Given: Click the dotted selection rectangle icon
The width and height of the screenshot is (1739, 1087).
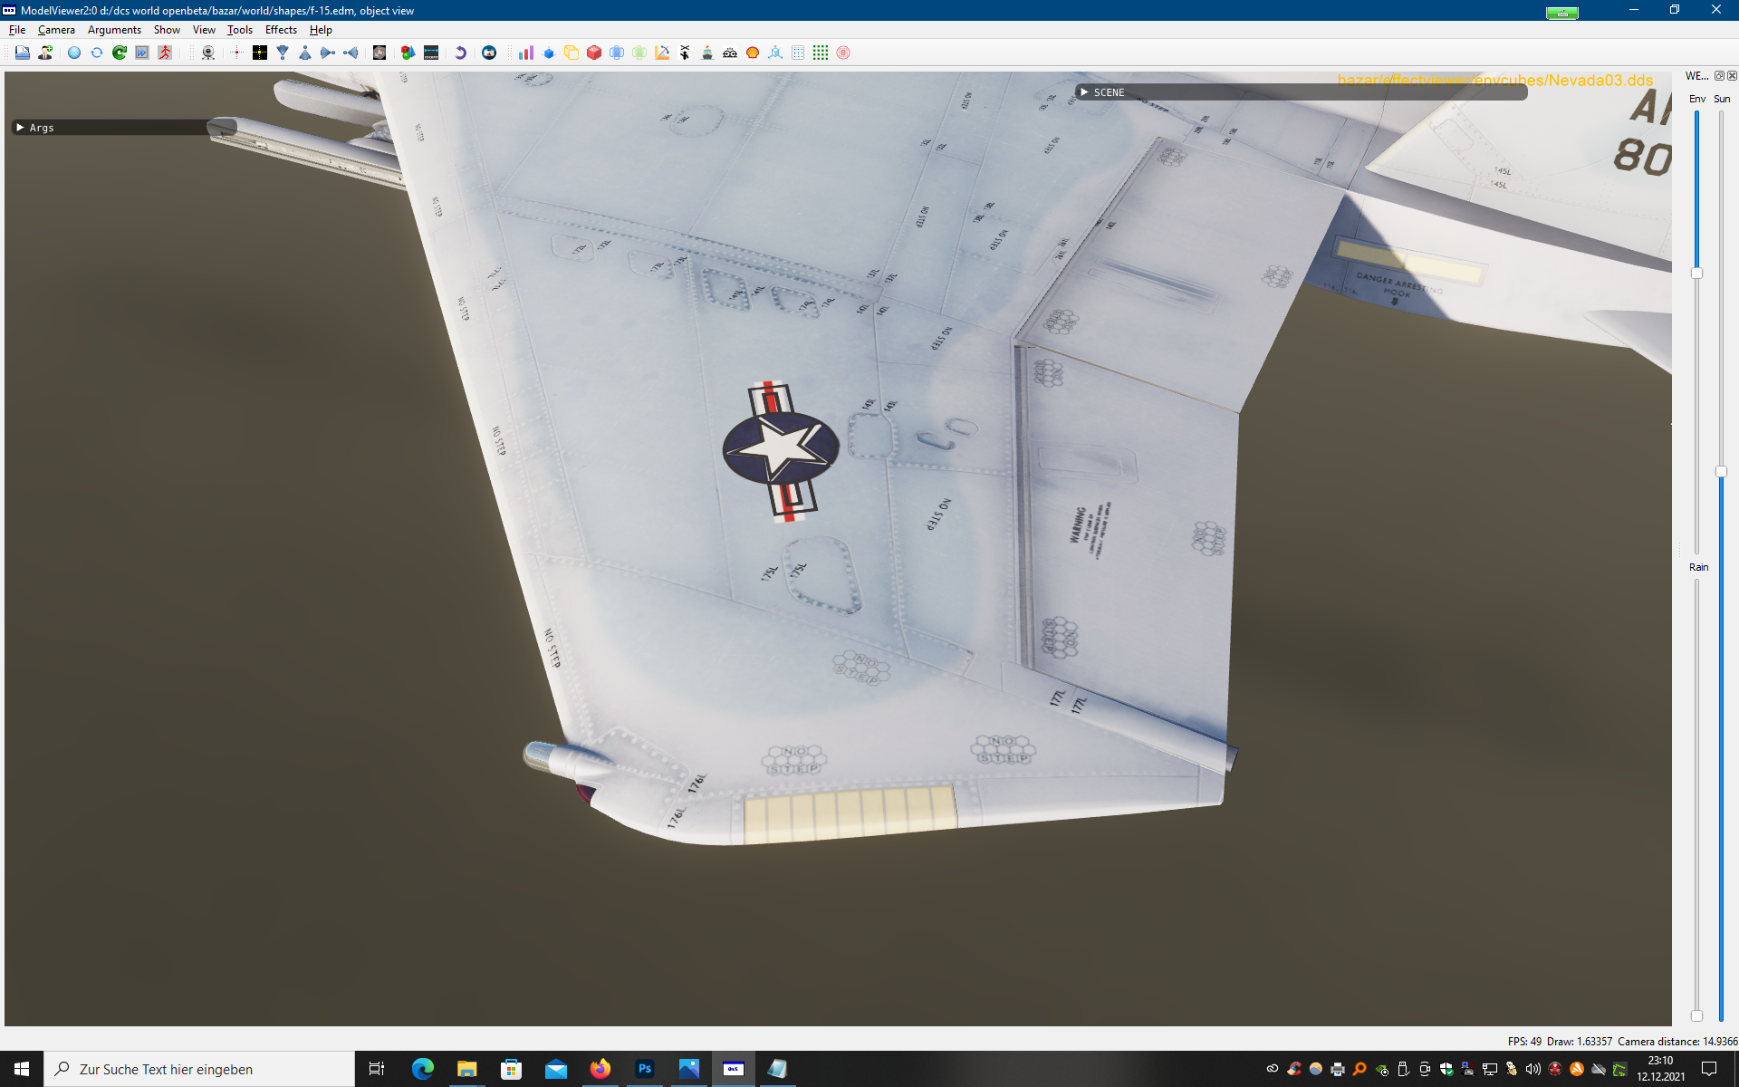Looking at the screenshot, I should (x=798, y=53).
